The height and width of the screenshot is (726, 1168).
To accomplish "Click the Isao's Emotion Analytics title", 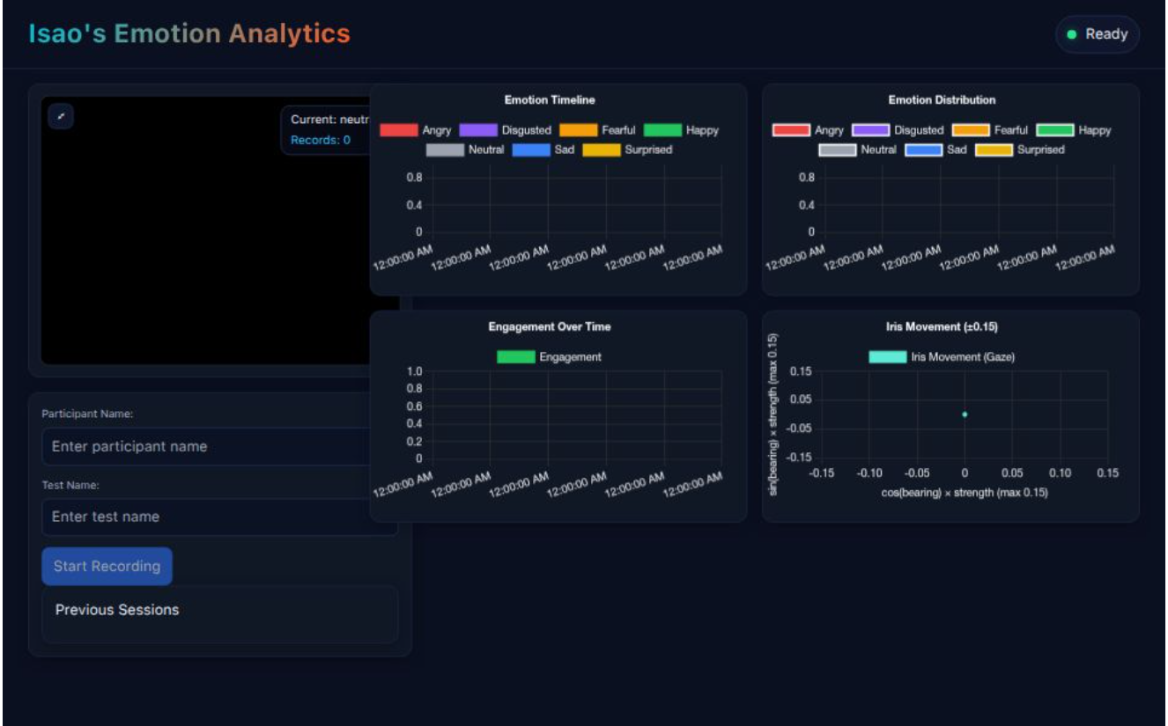I will (189, 33).
